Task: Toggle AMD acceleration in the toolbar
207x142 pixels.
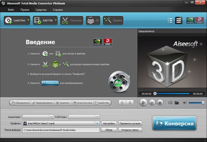Action: click(199, 20)
